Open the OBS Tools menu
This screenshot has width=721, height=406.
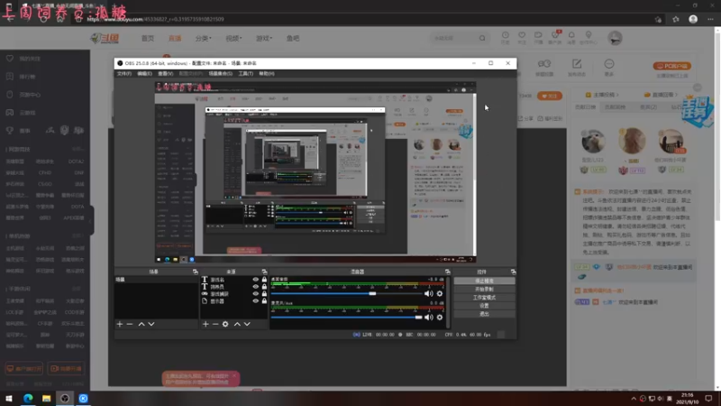pos(245,74)
